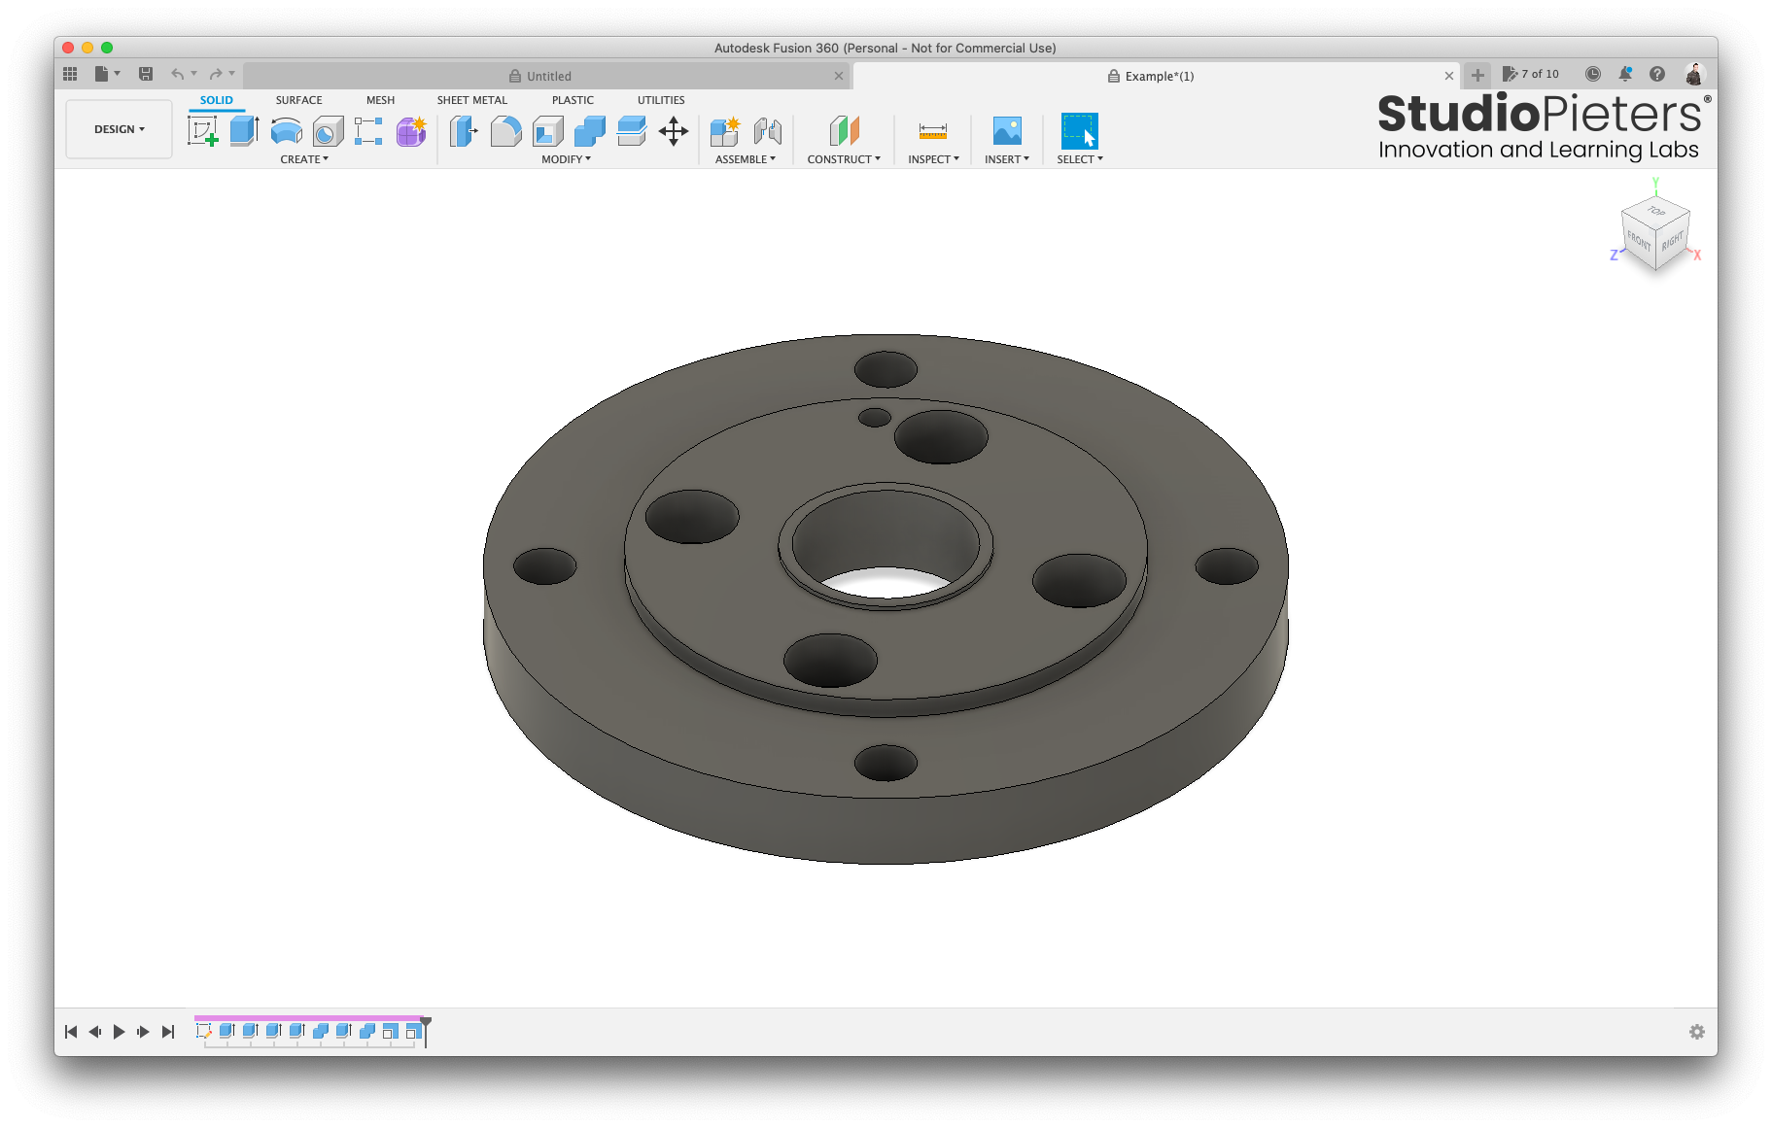Create a New Component
Viewport: 1772px width, 1128px height.
click(x=725, y=131)
